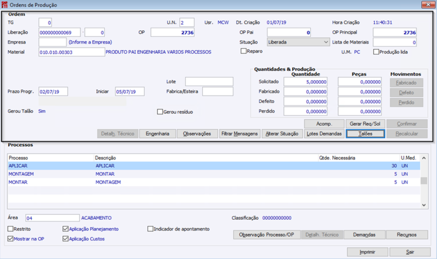Click the Ordens de Produção app icon
Image resolution: width=437 pixels, height=259 pixels.
tap(5, 5)
